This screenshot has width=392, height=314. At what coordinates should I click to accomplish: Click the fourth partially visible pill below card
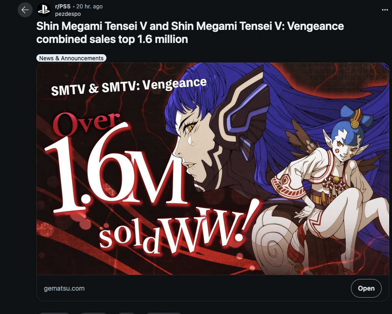click(x=164, y=313)
